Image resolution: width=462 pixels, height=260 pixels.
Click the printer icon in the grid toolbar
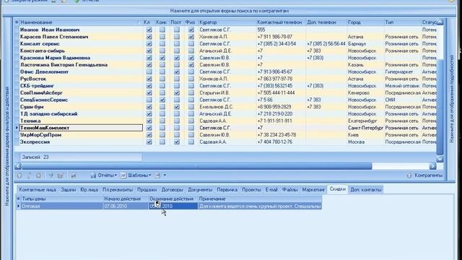coord(157,175)
